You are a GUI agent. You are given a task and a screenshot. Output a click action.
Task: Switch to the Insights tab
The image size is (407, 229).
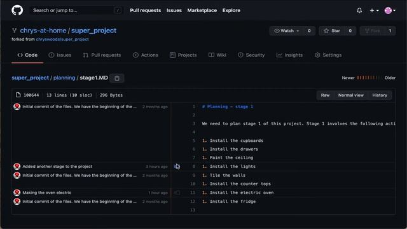pos(290,55)
